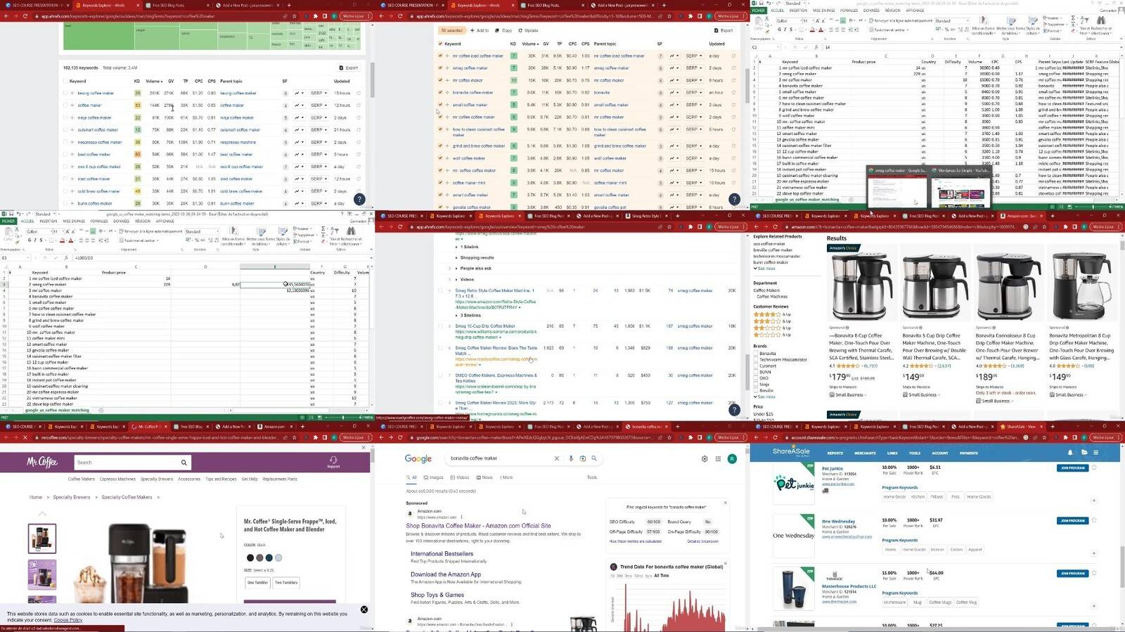Click Google Lens camera search icon

[582, 458]
